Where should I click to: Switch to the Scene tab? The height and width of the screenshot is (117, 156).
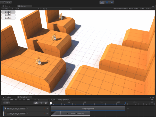[6, 6]
